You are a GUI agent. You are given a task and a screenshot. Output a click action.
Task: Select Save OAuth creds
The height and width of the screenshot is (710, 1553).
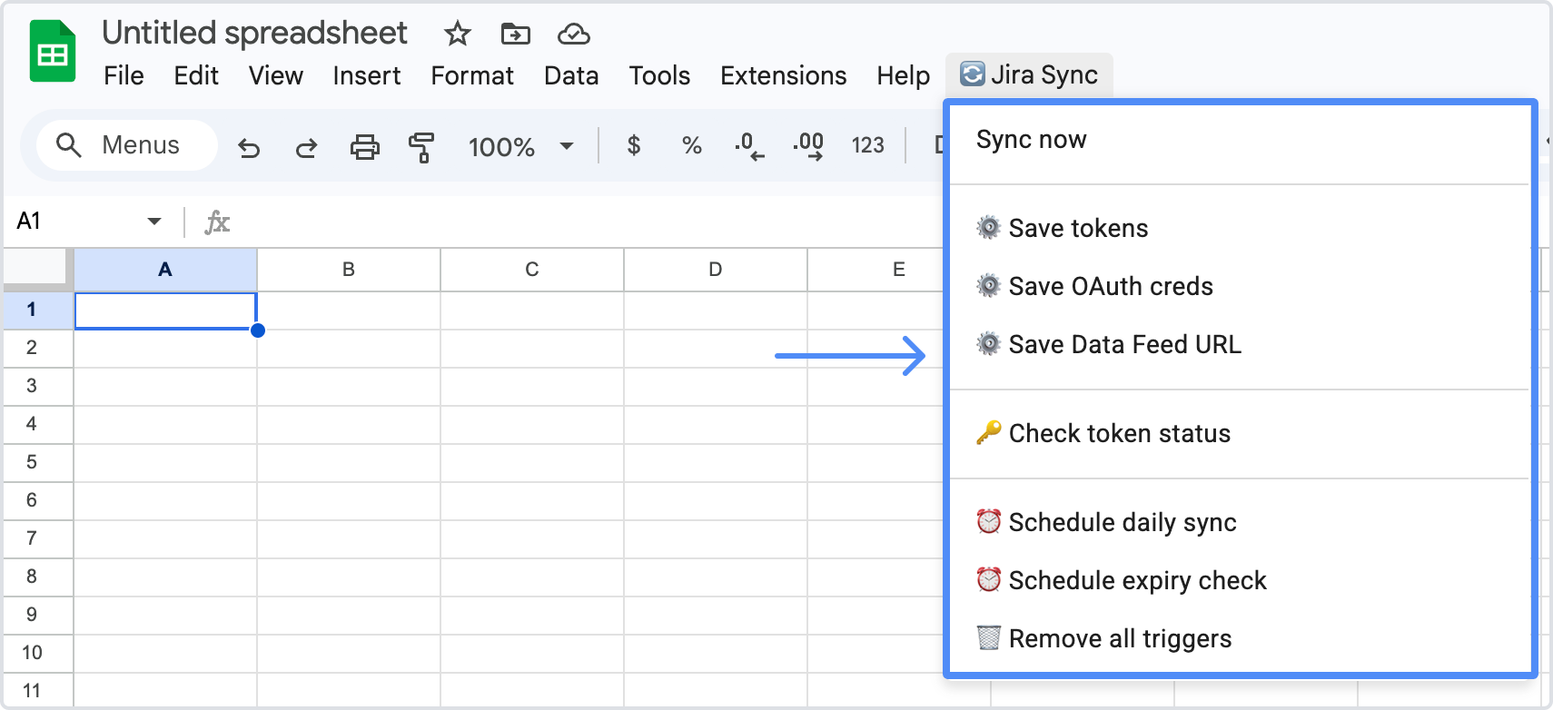(x=1240, y=286)
